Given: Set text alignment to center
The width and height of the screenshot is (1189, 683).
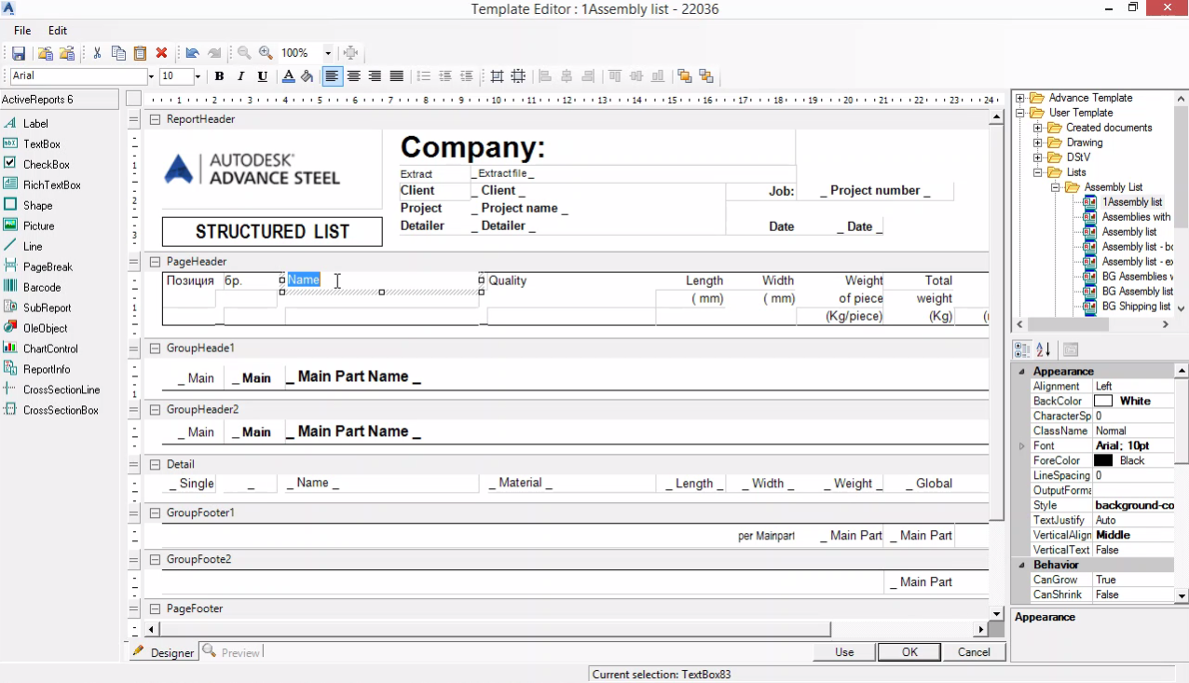Looking at the screenshot, I should point(353,76).
